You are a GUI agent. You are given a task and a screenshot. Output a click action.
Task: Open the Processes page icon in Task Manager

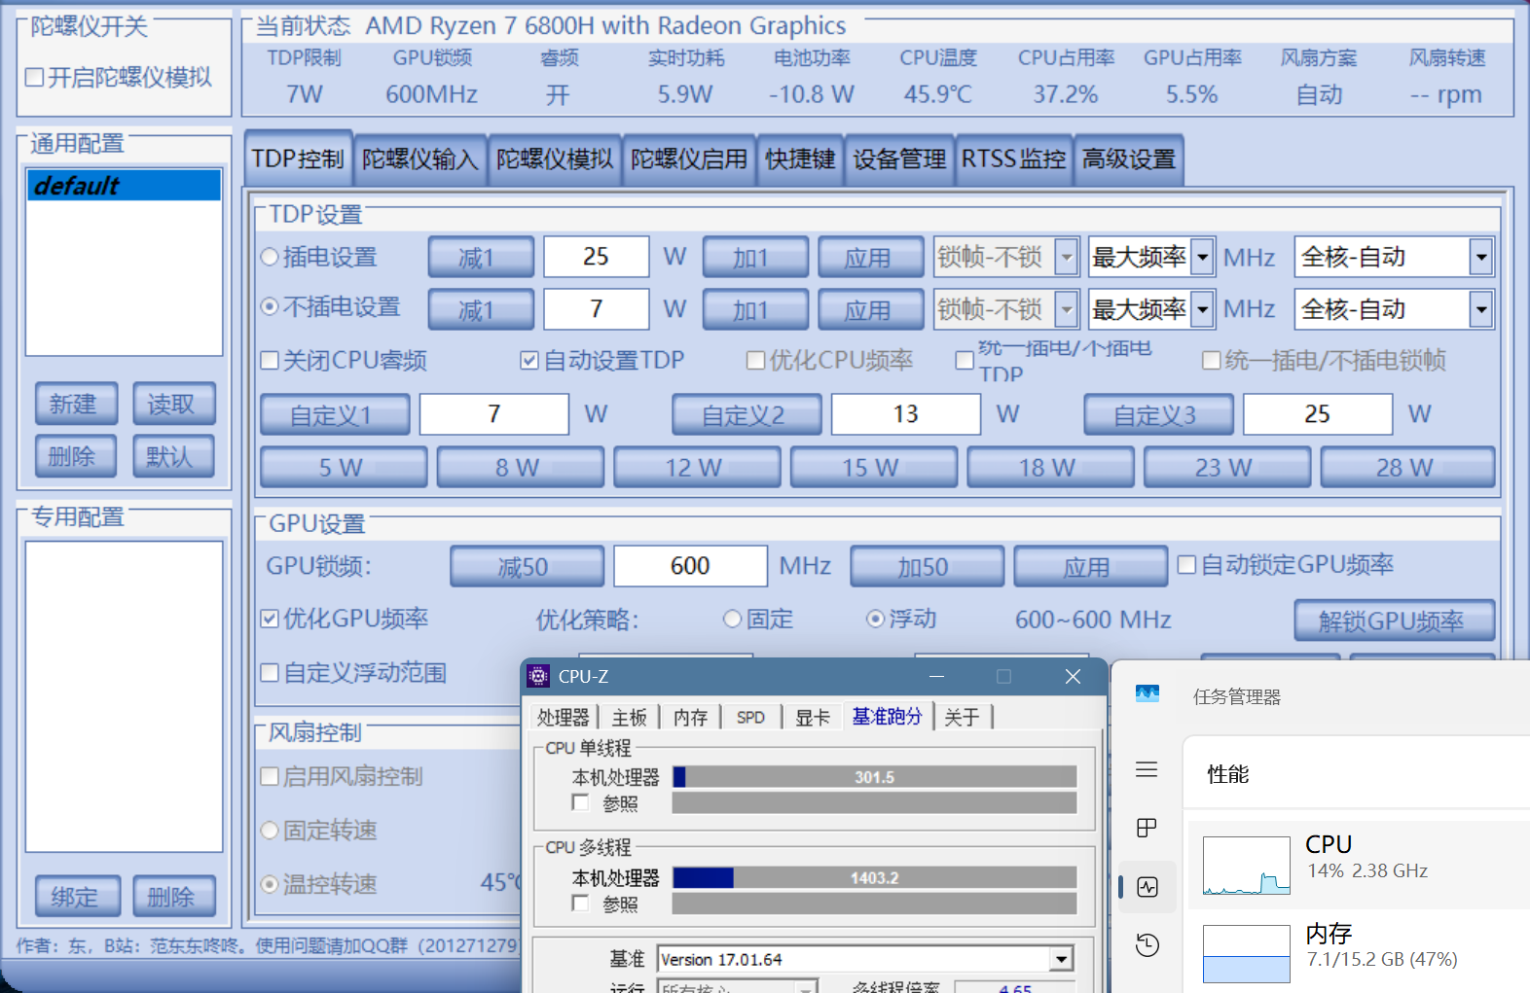1147,828
